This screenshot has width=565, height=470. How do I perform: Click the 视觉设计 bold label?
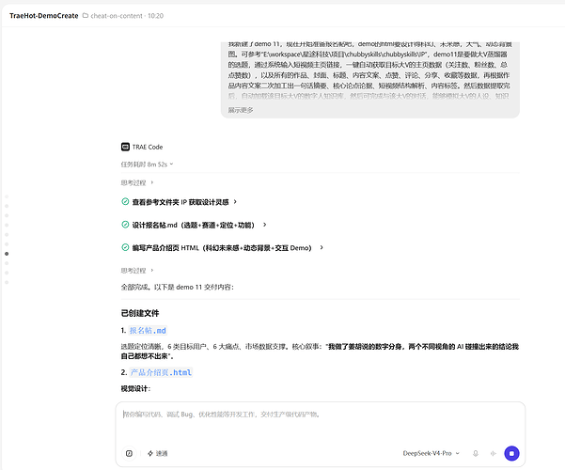(x=135, y=388)
